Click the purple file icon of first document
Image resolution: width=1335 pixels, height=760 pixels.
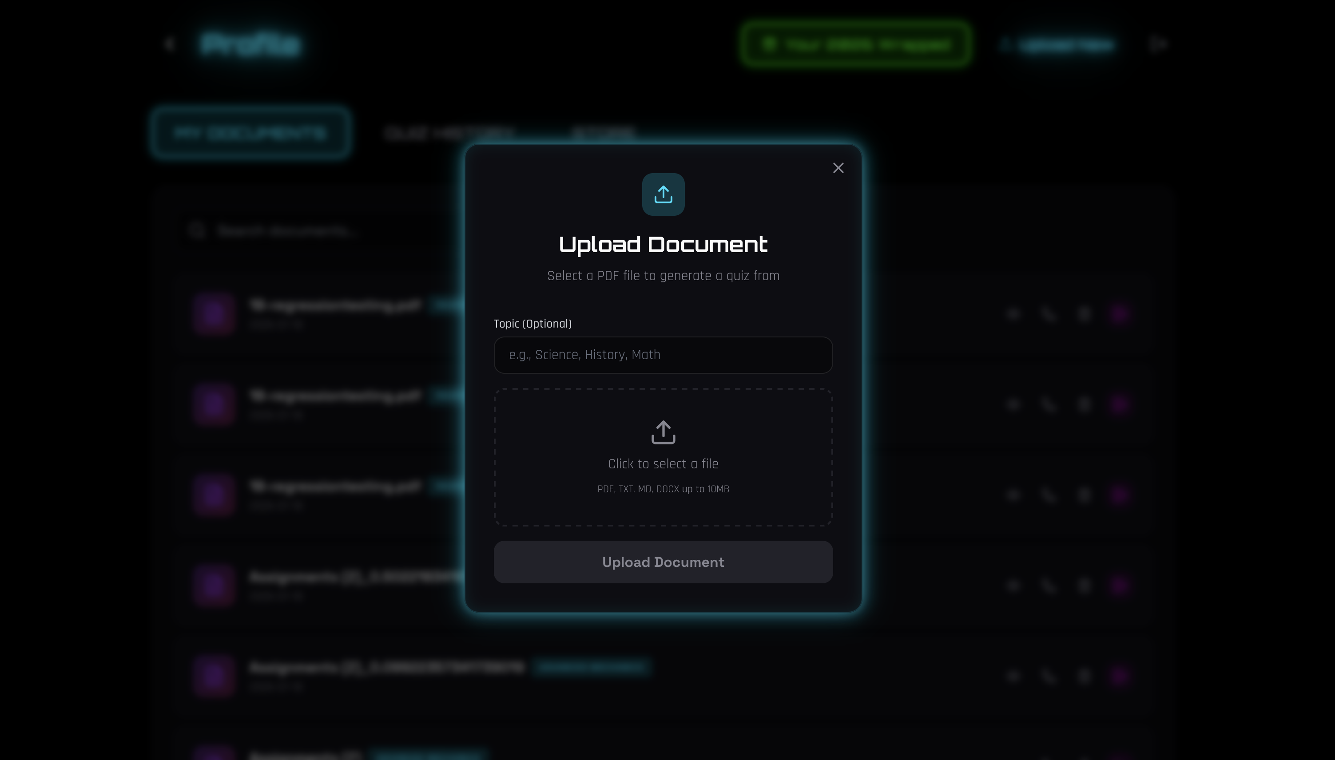(214, 313)
